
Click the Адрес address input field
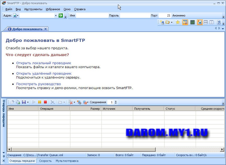pyautogui.click(x=37, y=15)
